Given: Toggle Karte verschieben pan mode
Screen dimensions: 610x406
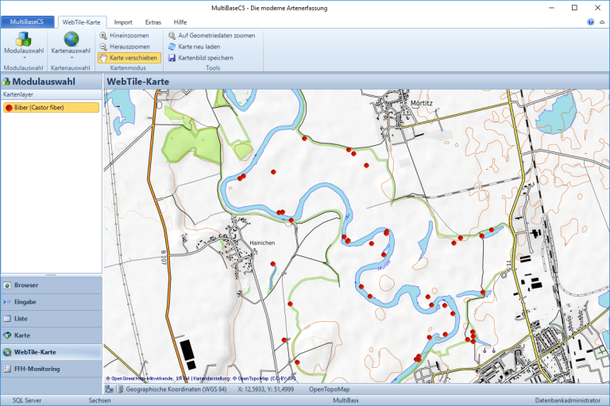Looking at the screenshot, I should pos(129,58).
